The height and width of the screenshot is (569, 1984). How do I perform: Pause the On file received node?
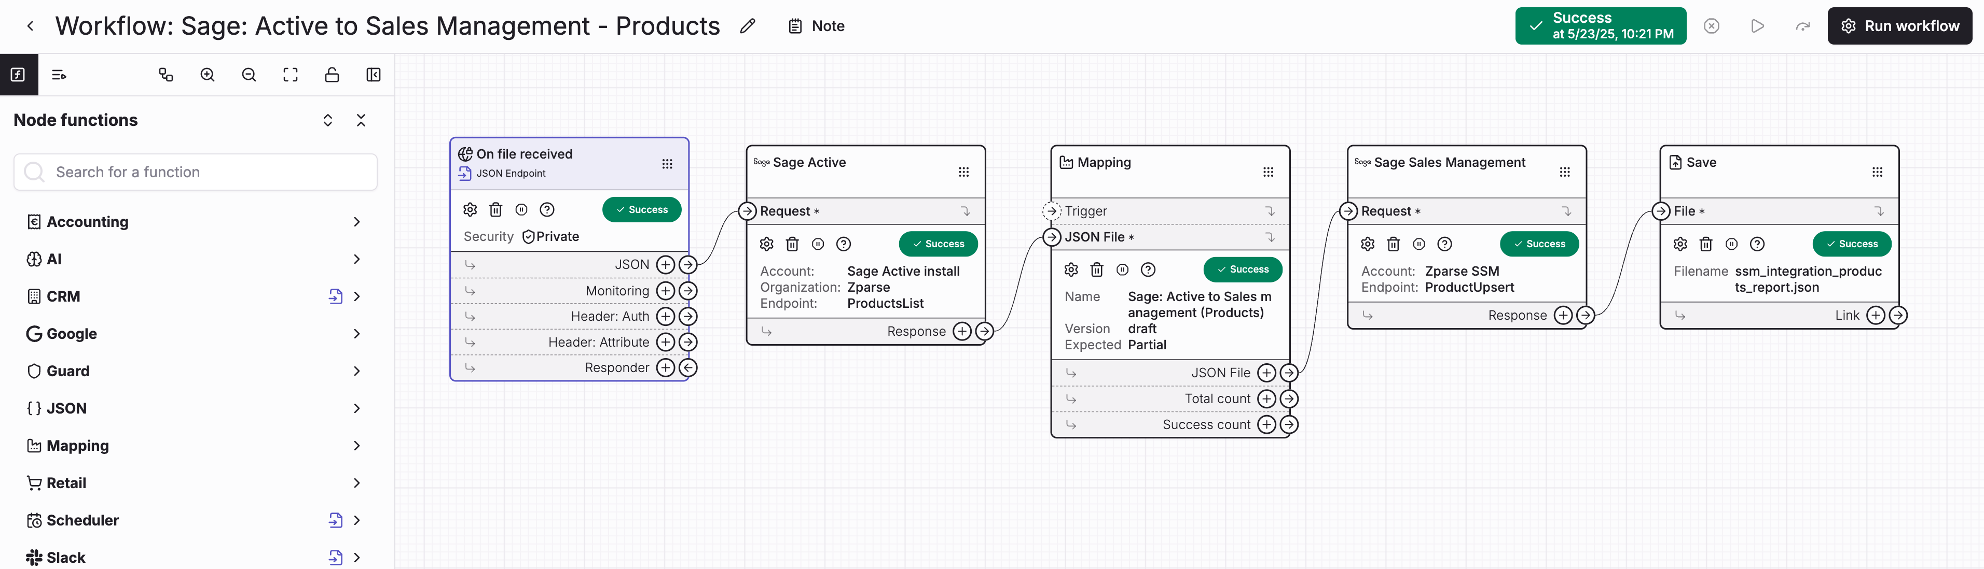coord(521,209)
